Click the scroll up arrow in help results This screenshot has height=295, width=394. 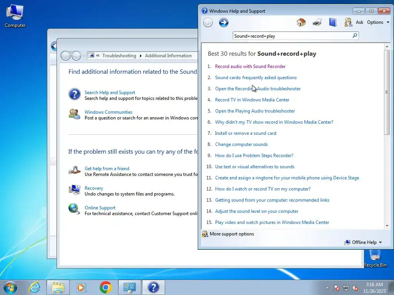click(x=387, y=46)
